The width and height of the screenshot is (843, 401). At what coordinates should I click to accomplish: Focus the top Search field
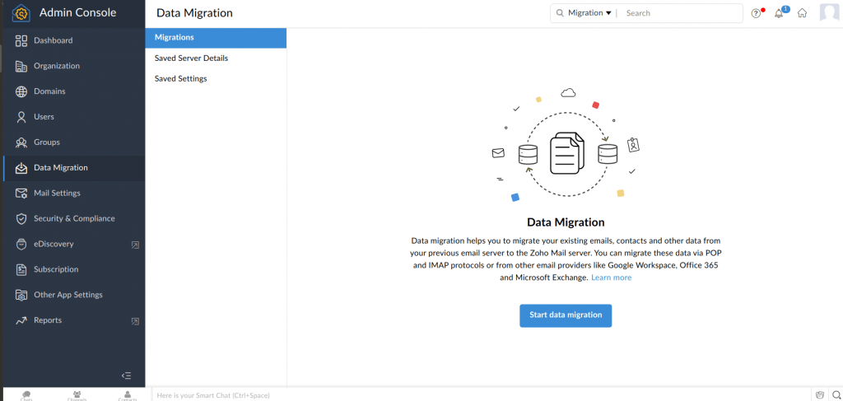[x=679, y=13]
